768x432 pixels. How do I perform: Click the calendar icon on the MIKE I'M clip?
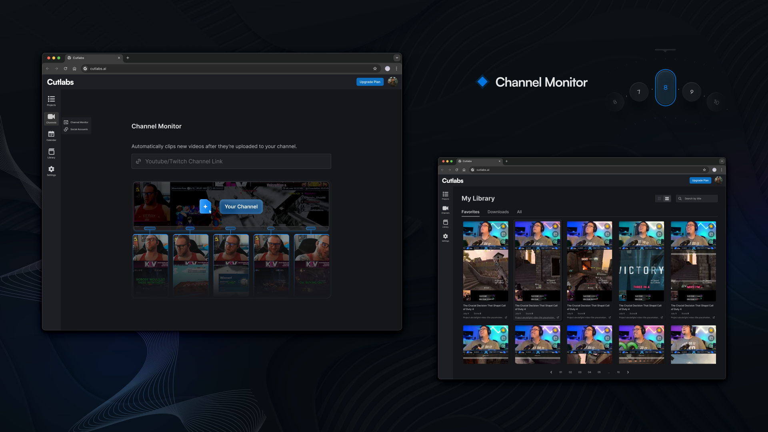[711, 234]
